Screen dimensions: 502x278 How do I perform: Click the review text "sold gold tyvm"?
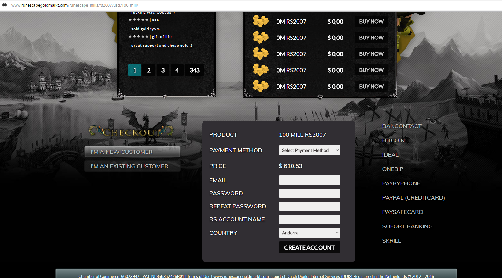tap(145, 29)
